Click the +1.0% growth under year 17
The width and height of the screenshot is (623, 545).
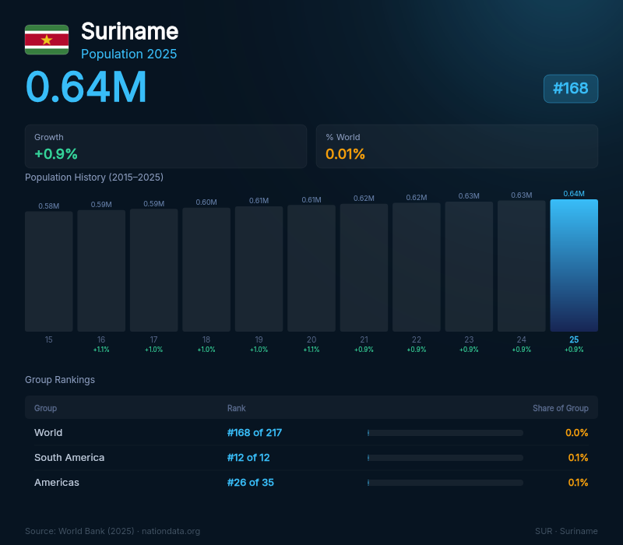pos(153,350)
